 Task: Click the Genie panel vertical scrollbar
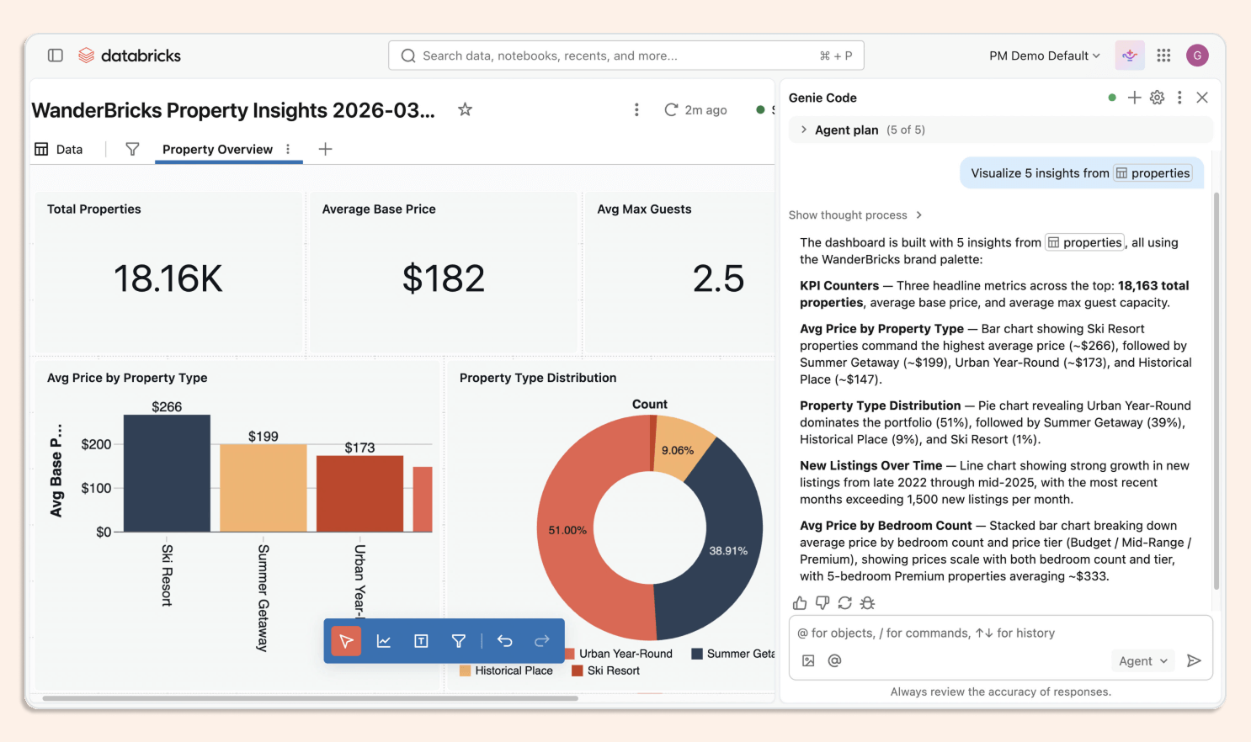[1216, 391]
